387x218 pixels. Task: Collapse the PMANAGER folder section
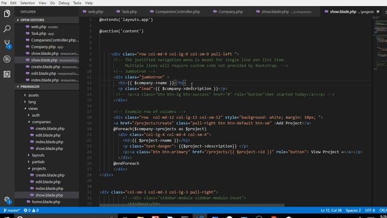(x=47, y=87)
